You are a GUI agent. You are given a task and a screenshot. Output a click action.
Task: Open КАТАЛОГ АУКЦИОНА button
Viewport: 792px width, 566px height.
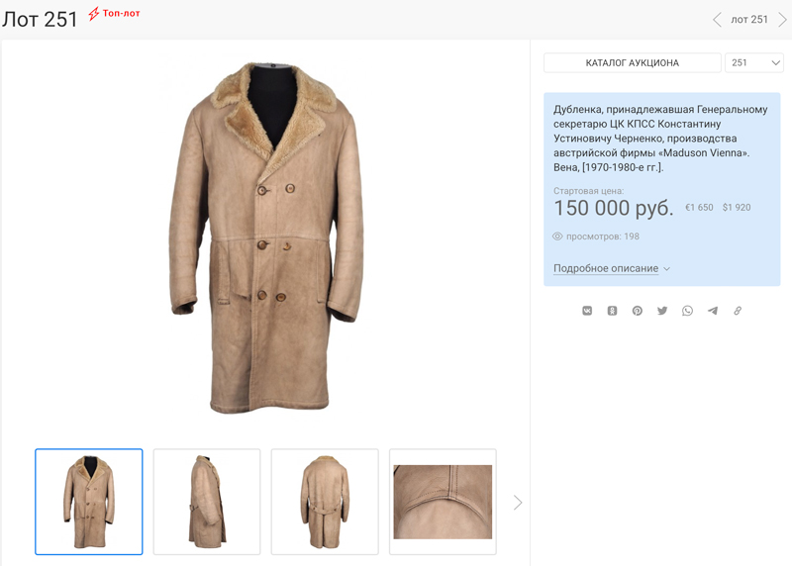pos(633,62)
